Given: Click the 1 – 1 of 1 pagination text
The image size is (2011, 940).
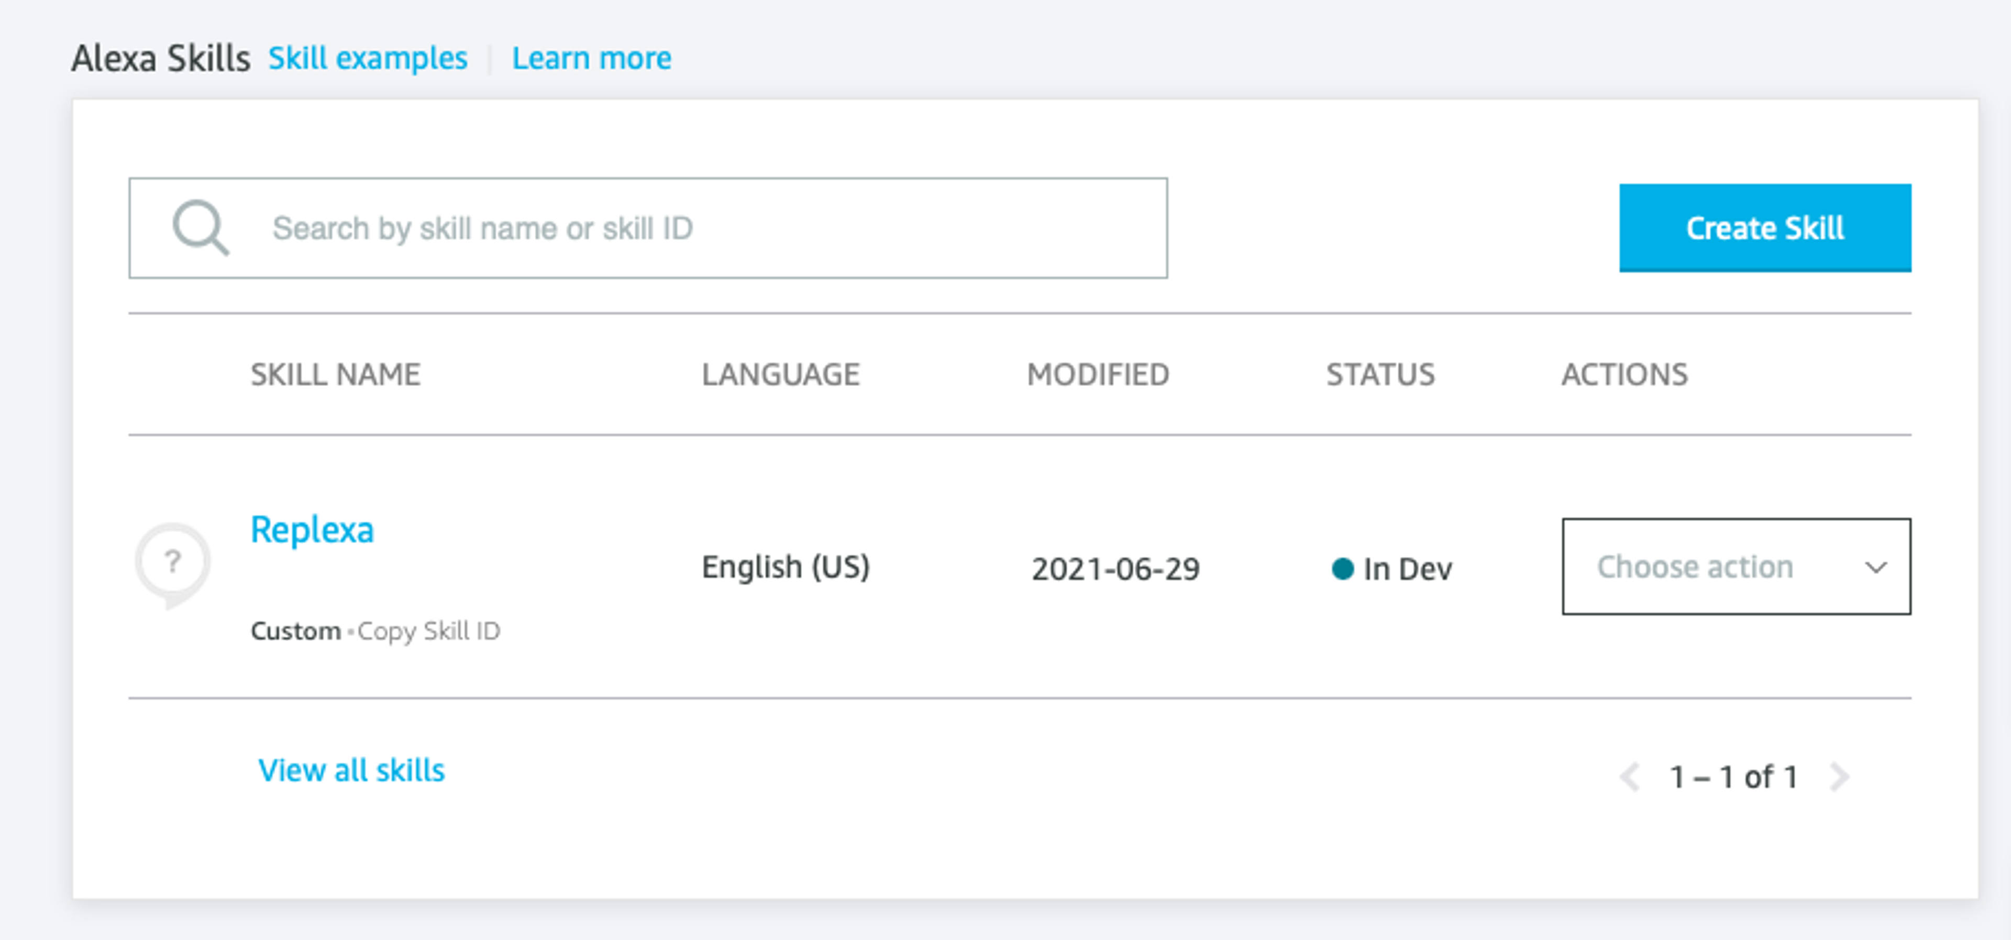Looking at the screenshot, I should (1733, 777).
